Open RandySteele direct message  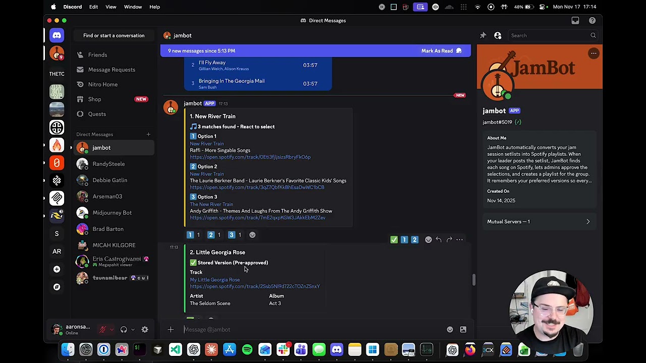(x=114, y=164)
